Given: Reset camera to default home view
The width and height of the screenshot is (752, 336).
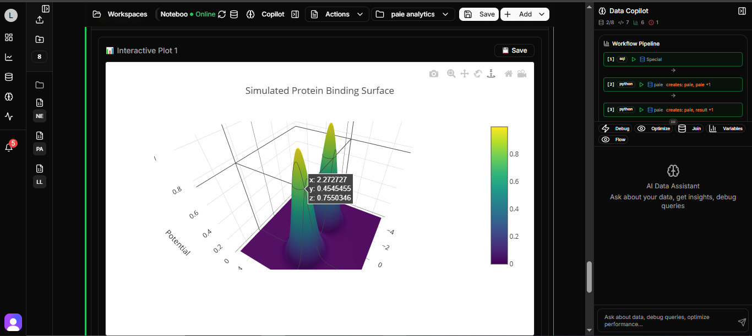Looking at the screenshot, I should point(509,74).
